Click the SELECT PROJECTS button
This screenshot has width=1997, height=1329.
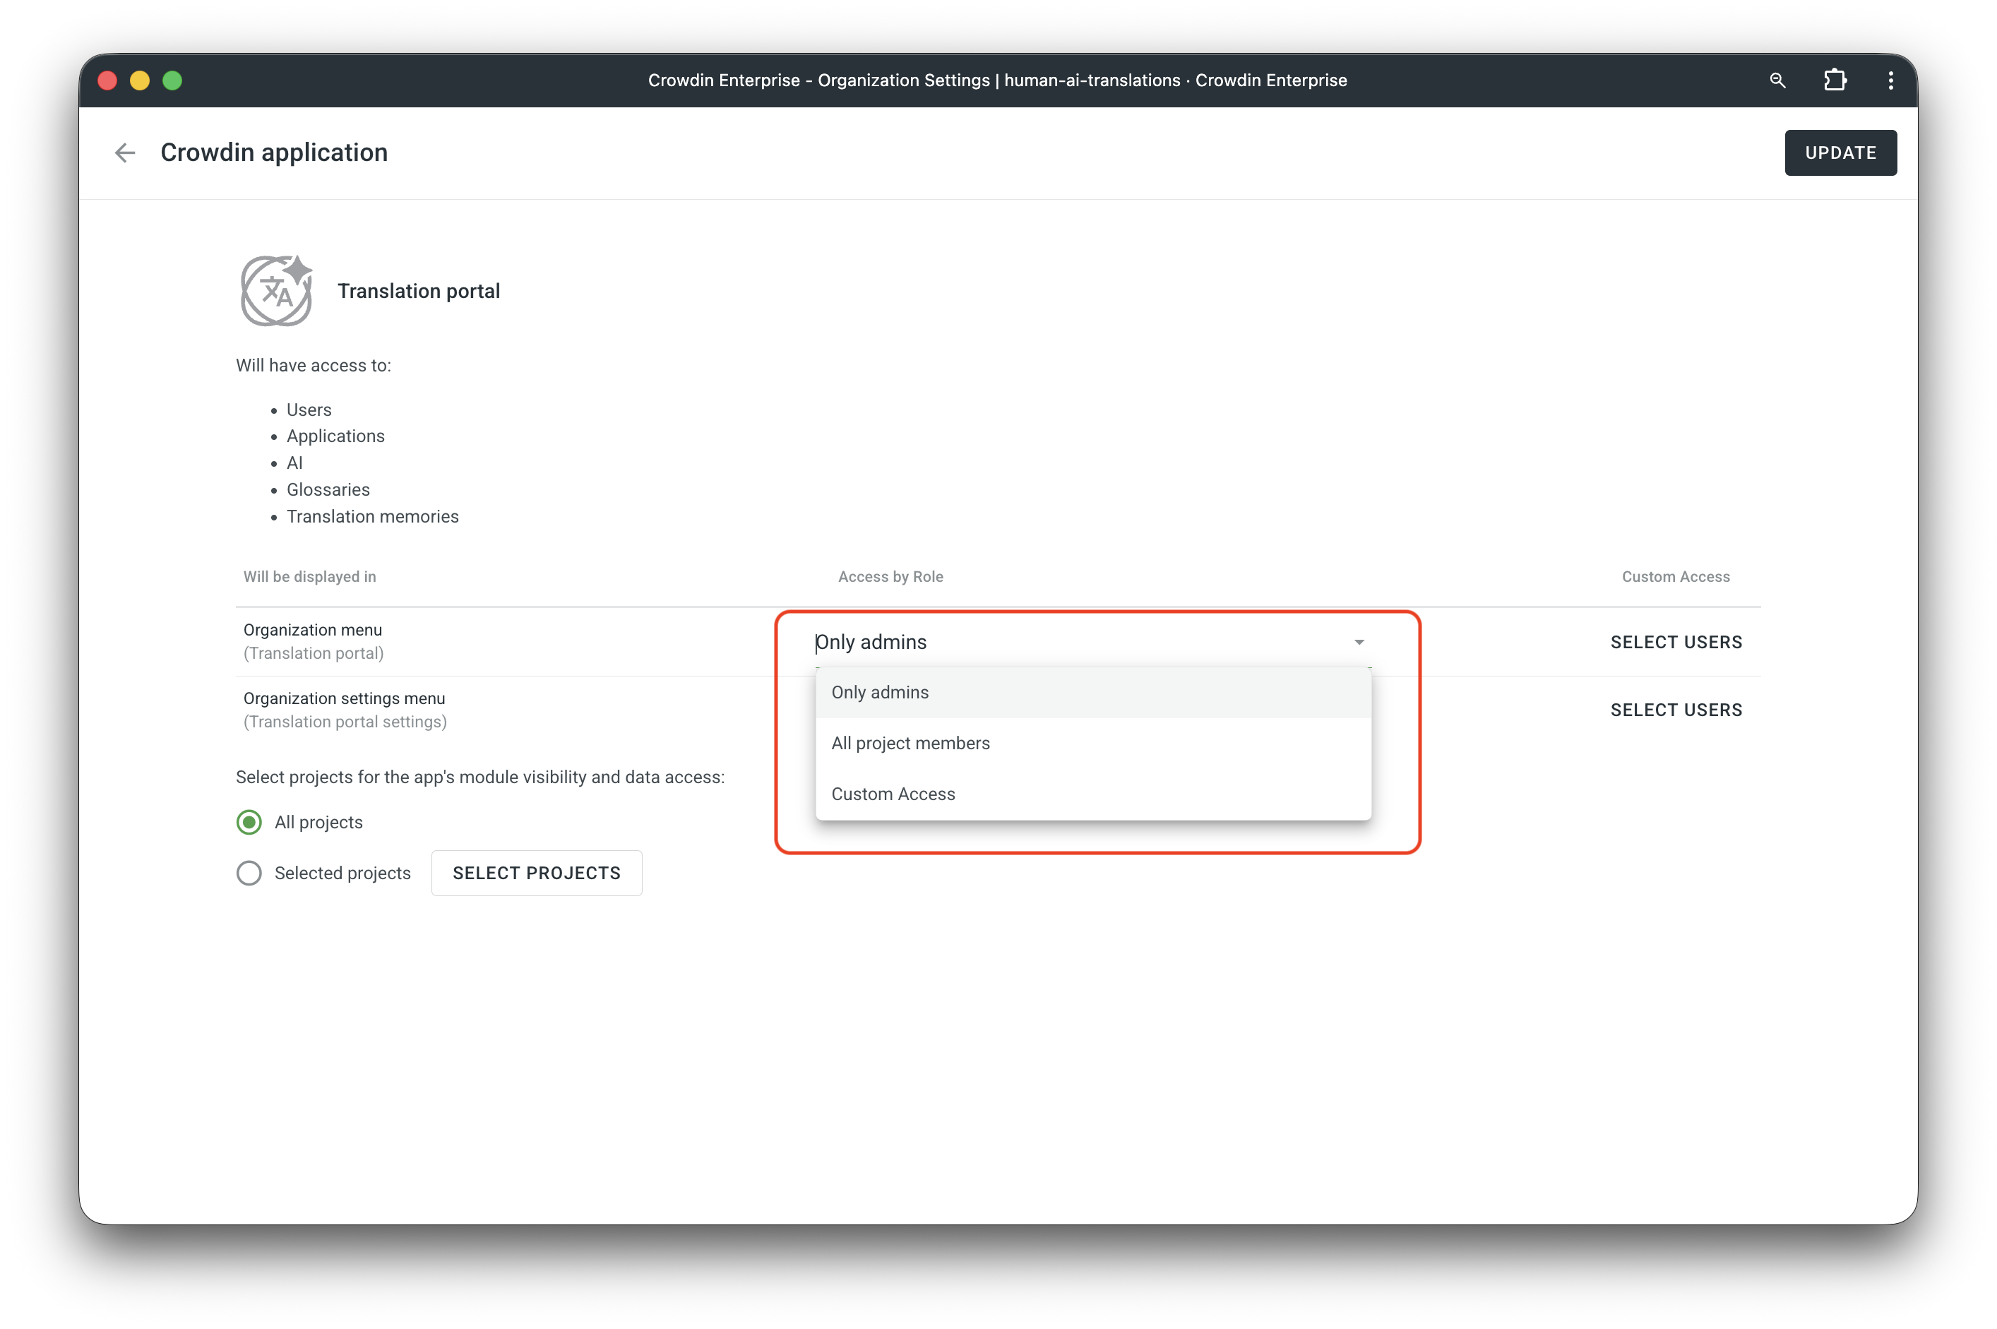537,873
